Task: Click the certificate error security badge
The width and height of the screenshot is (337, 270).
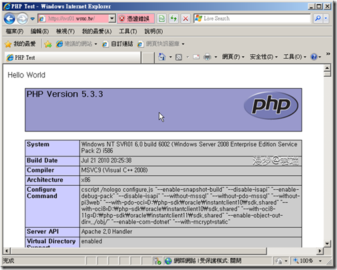Action: [x=136, y=19]
